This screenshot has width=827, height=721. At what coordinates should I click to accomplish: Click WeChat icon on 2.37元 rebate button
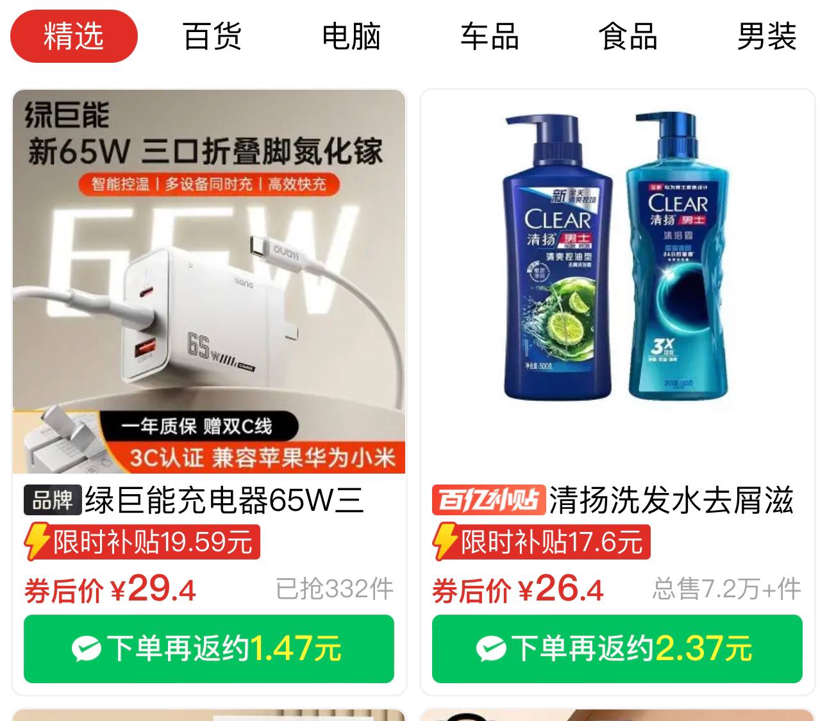491,649
